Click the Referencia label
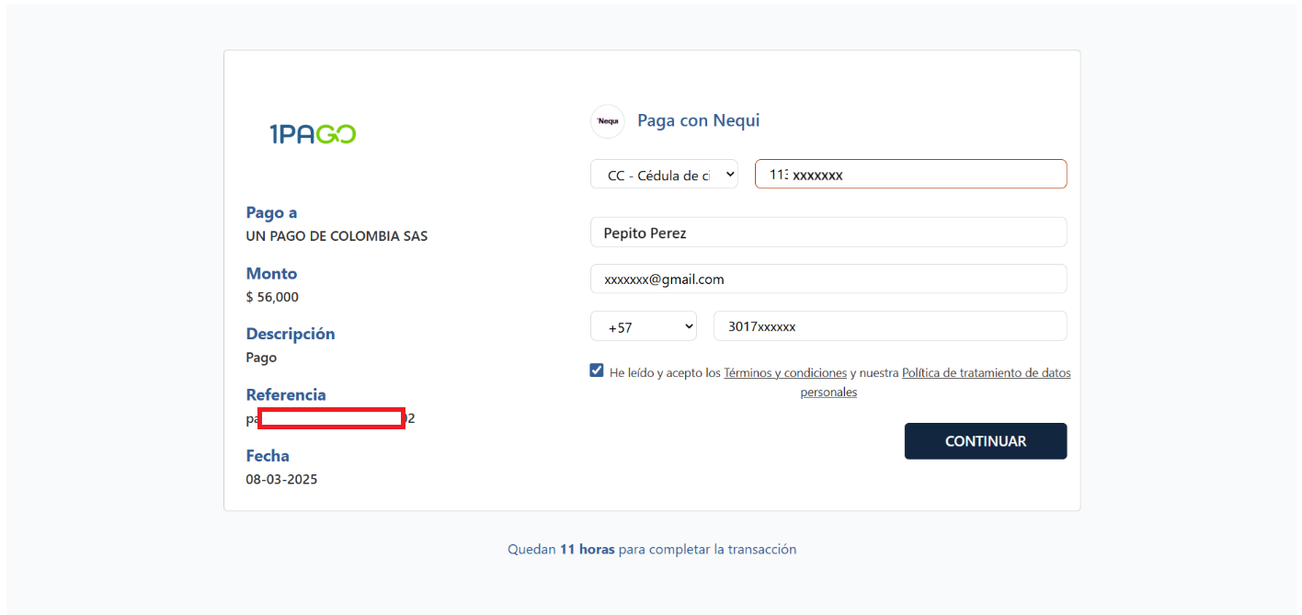Screen dimensions: 1302x615 pos(286,394)
